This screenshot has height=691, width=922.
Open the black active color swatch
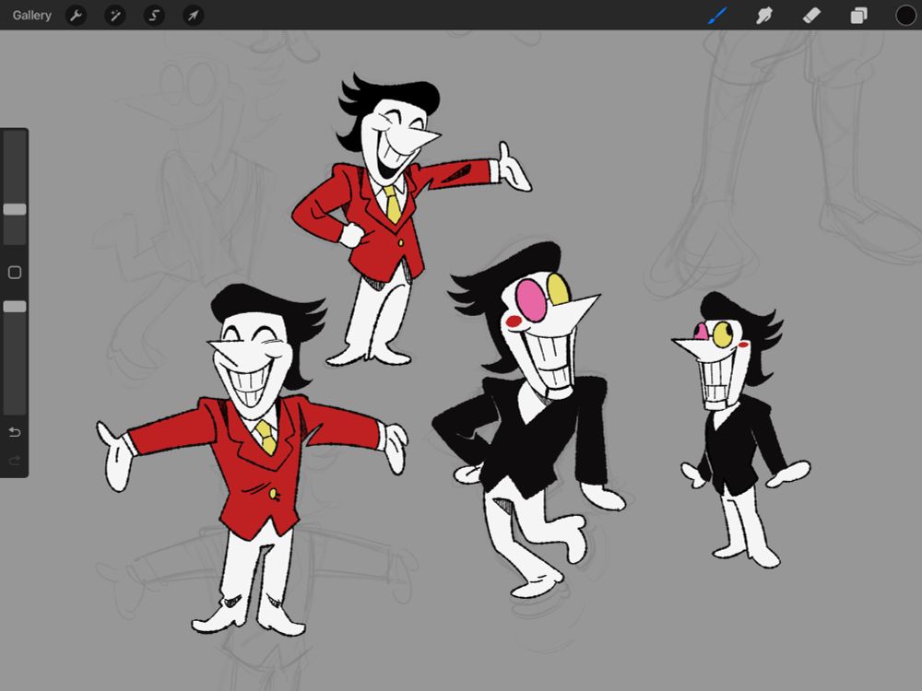point(905,16)
